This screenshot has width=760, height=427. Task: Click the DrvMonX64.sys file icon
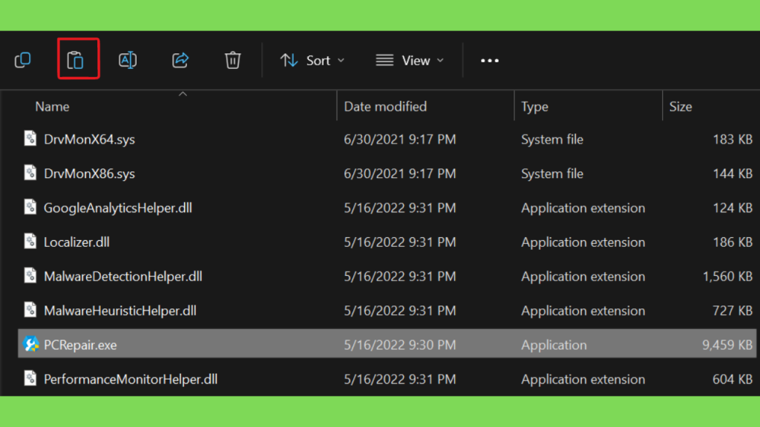click(30, 139)
